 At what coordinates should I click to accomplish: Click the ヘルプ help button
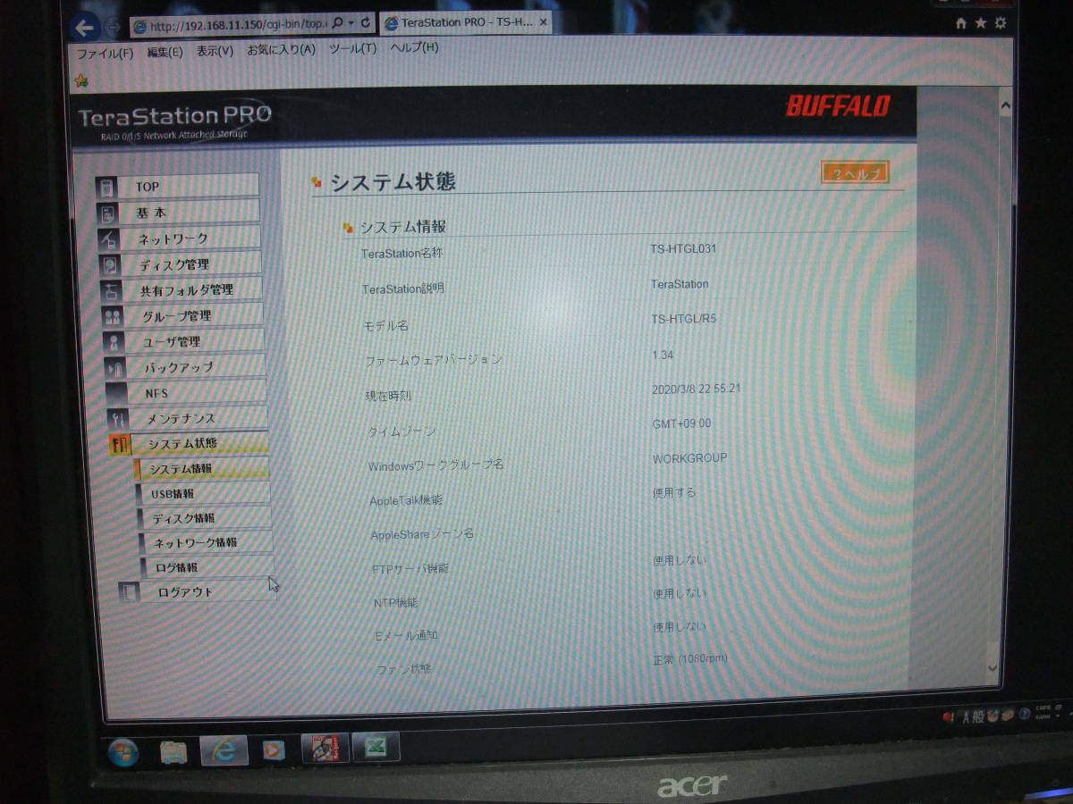(854, 173)
